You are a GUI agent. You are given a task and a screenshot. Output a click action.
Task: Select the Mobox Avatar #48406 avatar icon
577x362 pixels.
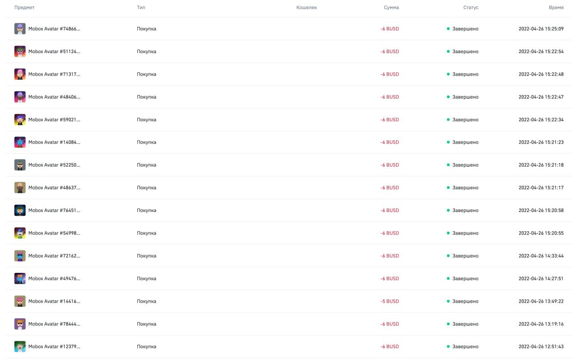click(x=20, y=97)
